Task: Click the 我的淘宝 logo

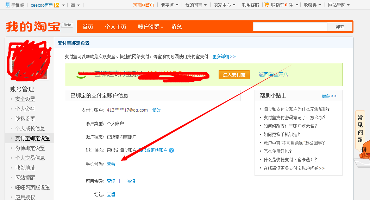Action: [33, 27]
